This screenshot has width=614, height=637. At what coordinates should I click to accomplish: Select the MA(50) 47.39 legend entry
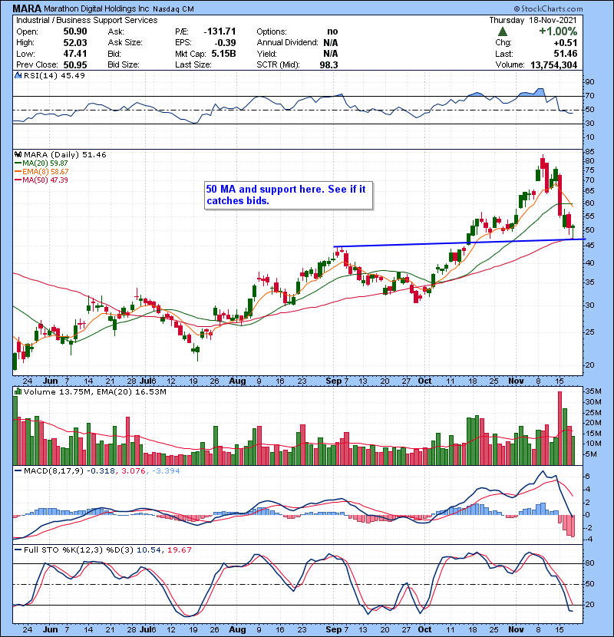[x=42, y=180]
